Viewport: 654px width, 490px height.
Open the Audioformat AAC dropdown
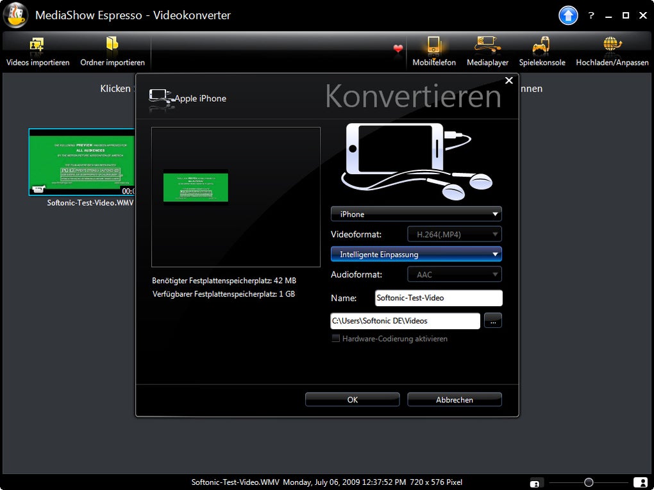(x=454, y=274)
